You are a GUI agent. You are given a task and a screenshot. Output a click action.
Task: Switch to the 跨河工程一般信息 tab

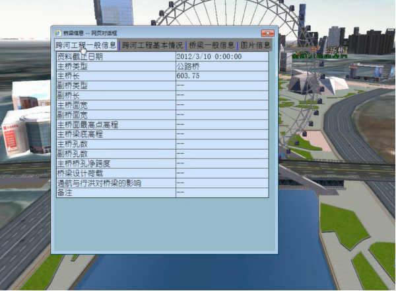coord(86,46)
